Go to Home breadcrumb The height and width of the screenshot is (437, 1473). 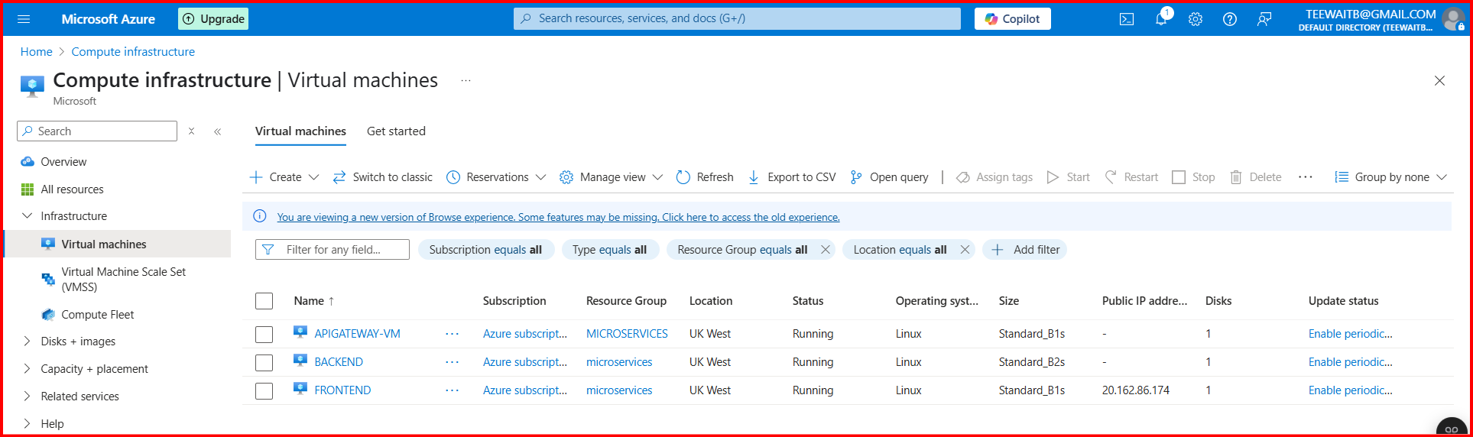pyautogui.click(x=36, y=52)
